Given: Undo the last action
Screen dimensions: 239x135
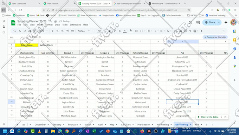Looking at the screenshot, I should pyautogui.click(x=20, y=31).
